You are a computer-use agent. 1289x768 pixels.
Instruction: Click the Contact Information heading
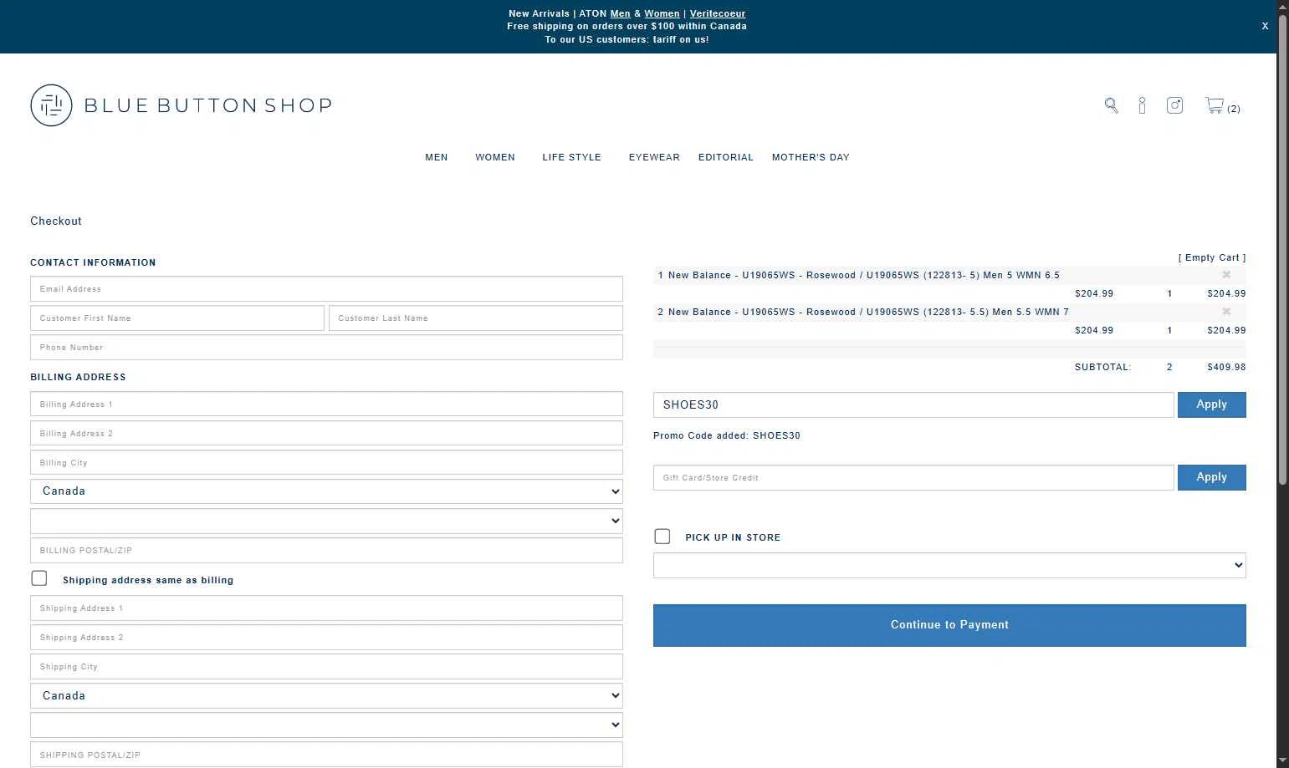[93, 262]
